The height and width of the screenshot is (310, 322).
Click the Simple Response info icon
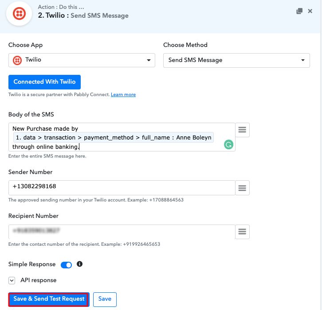pyautogui.click(x=79, y=264)
